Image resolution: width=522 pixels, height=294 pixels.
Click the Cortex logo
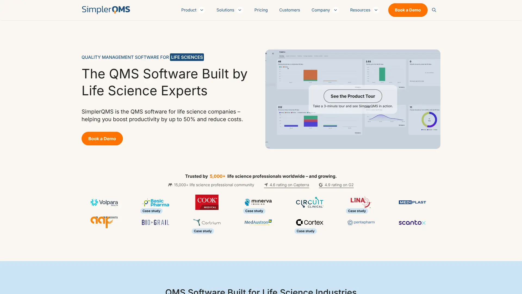point(309,222)
